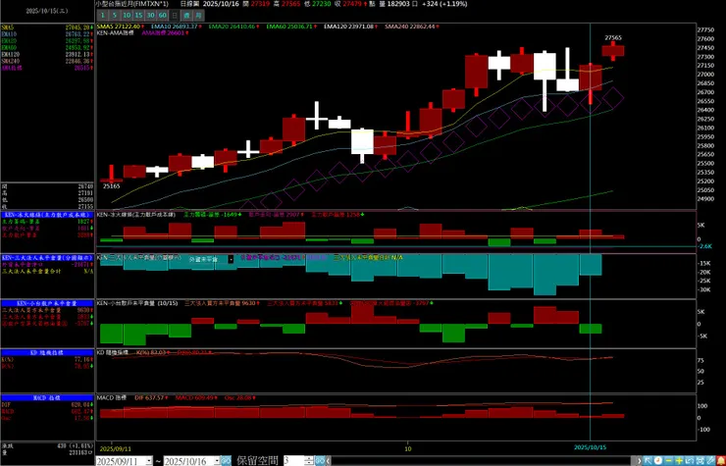
Task: Click the EMA20 legend label above chart
Action: pyautogui.click(x=233, y=26)
